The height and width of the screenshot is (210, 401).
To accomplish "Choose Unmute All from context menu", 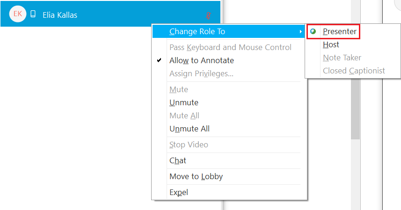I will [189, 129].
